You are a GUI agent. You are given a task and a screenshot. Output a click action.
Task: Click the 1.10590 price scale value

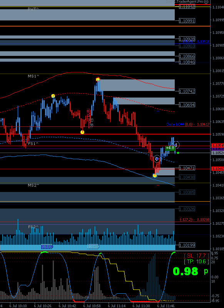click(x=218, y=135)
